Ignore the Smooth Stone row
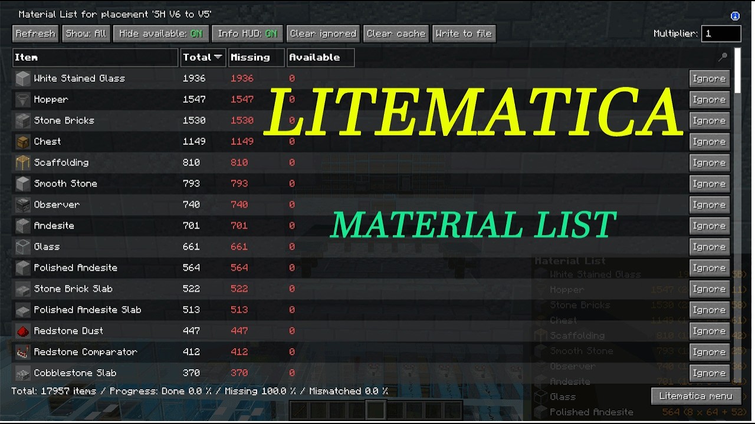Viewport: 755px width, 424px height. coord(710,184)
